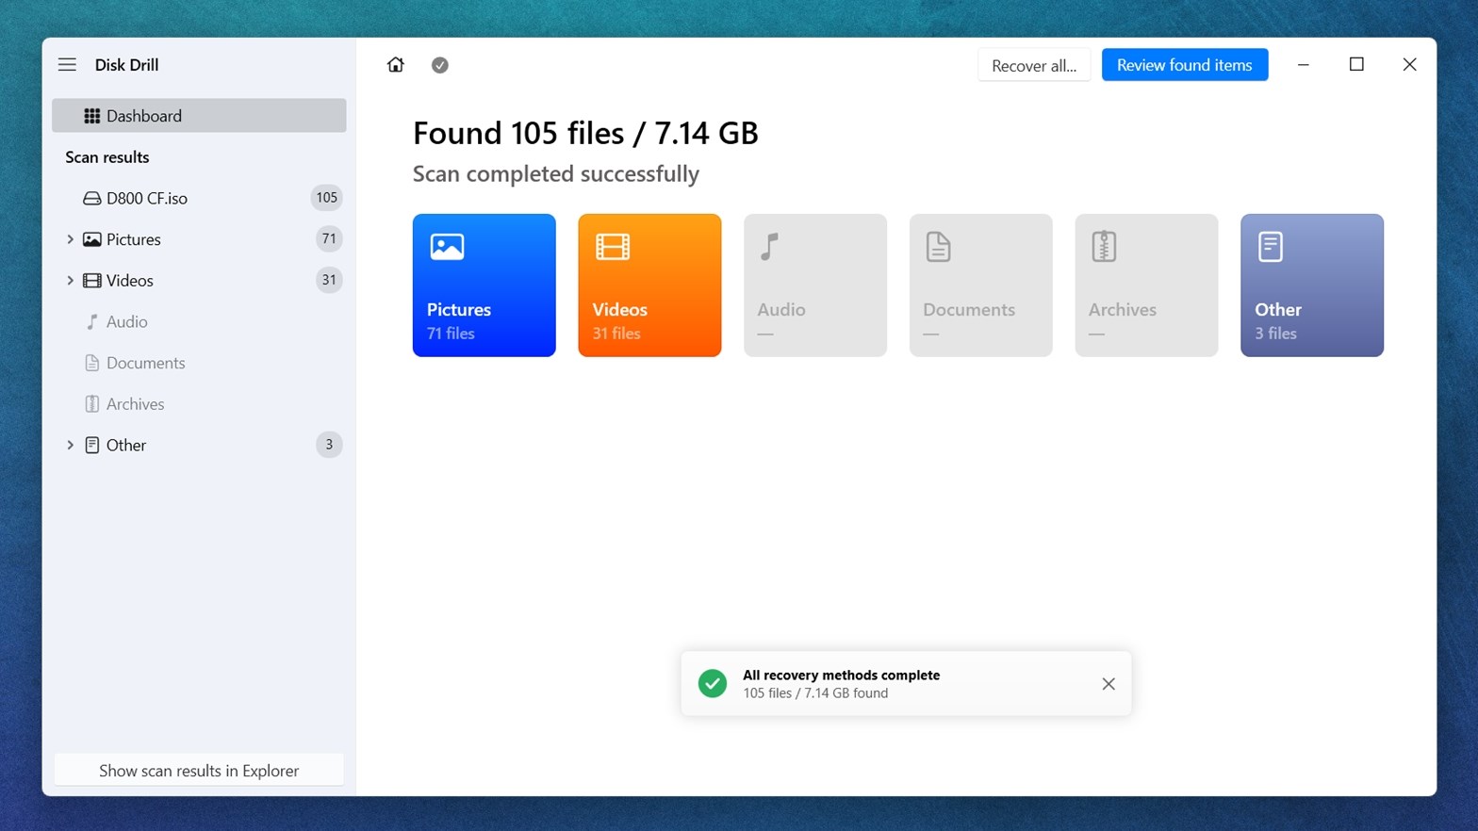Viewport: 1478px width, 831px height.
Task: Select Dashboard in the sidebar
Action: pos(199,116)
